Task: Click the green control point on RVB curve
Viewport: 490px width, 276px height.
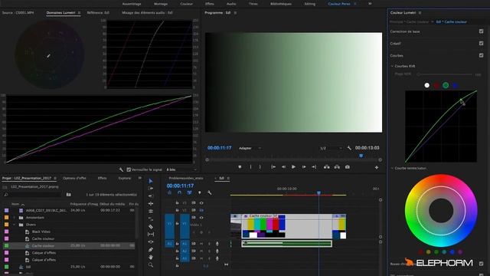Action: [x=461, y=100]
